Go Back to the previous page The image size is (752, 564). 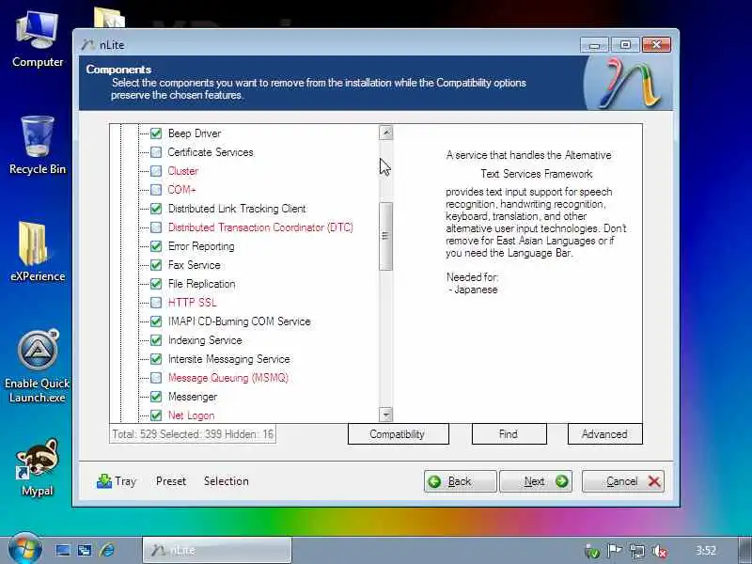tap(460, 481)
